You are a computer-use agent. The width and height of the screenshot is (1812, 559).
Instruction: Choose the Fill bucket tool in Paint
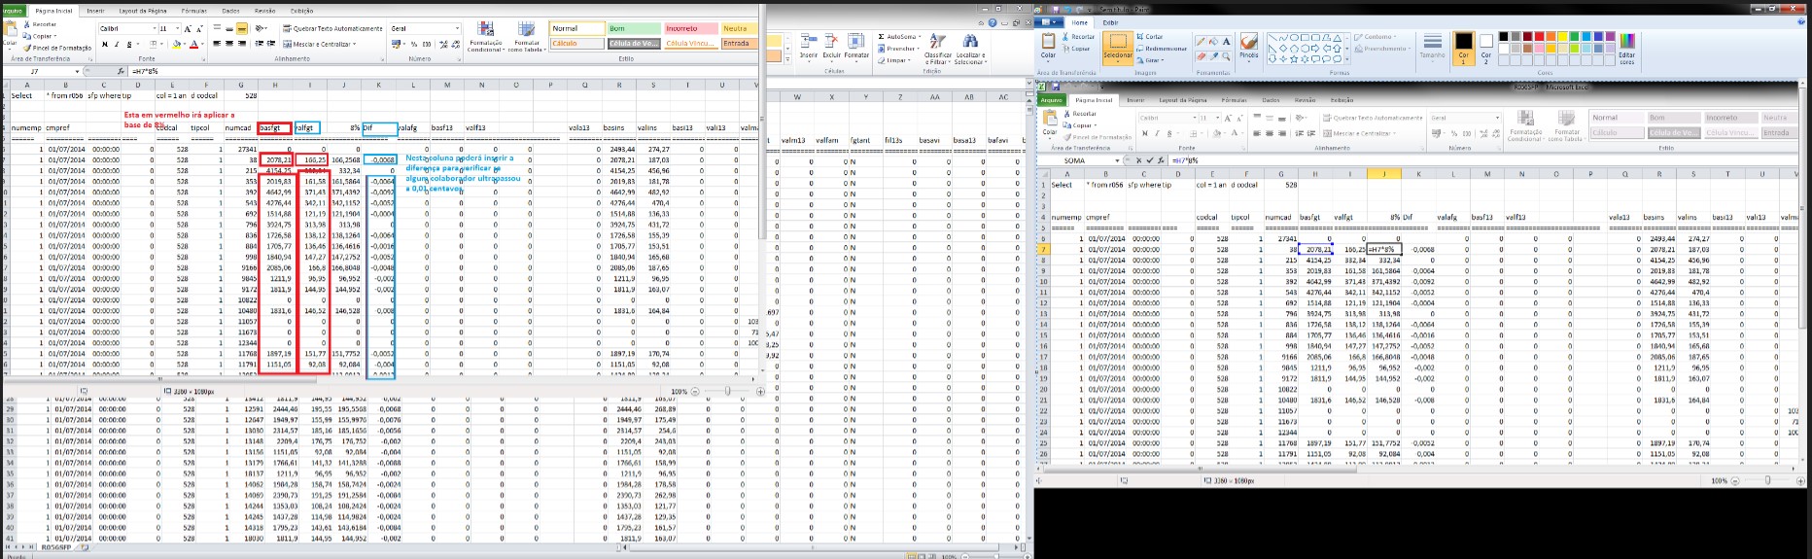click(x=1214, y=42)
